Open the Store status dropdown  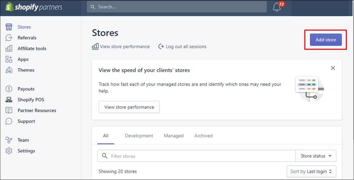[316, 156]
